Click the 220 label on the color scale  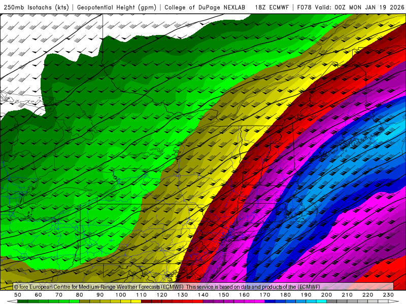click(367, 295)
